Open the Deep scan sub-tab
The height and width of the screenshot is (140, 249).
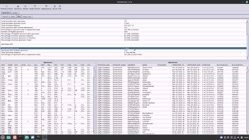pyautogui.click(x=27, y=17)
